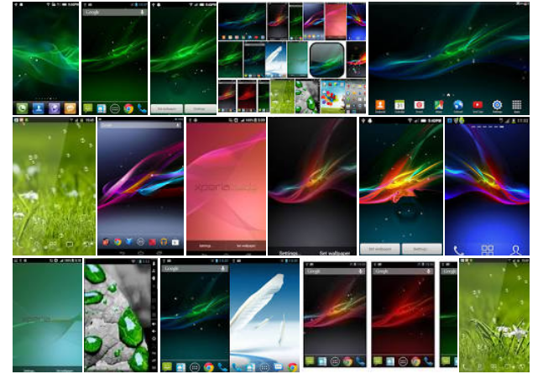543x374 pixels.
Task: Click Maps icon in large landscape wallpaper
Action: tap(439, 105)
